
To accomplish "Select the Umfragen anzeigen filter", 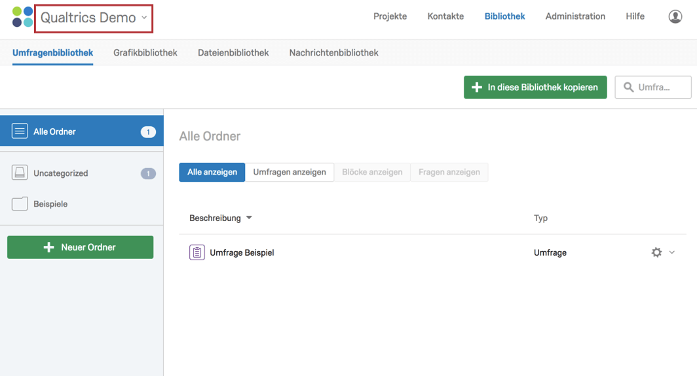I will click(290, 172).
